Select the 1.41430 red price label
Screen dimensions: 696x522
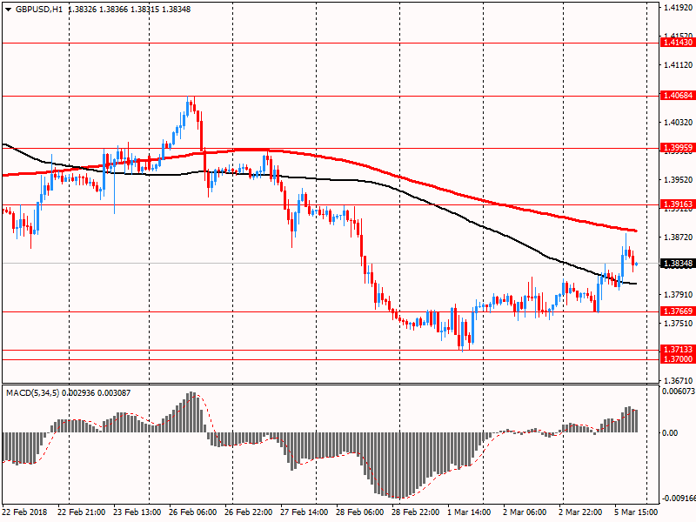pyautogui.click(x=677, y=43)
